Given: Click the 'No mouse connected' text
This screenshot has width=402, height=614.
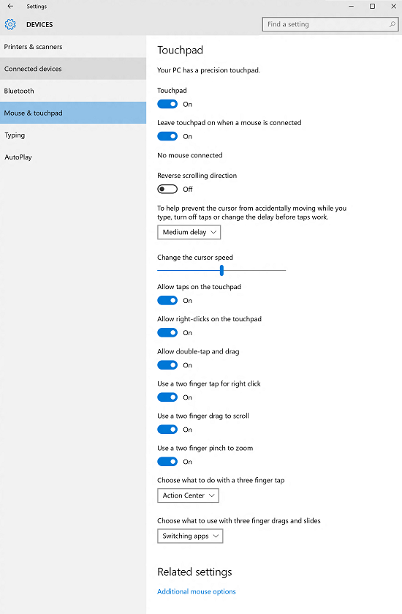Looking at the screenshot, I should point(189,155).
